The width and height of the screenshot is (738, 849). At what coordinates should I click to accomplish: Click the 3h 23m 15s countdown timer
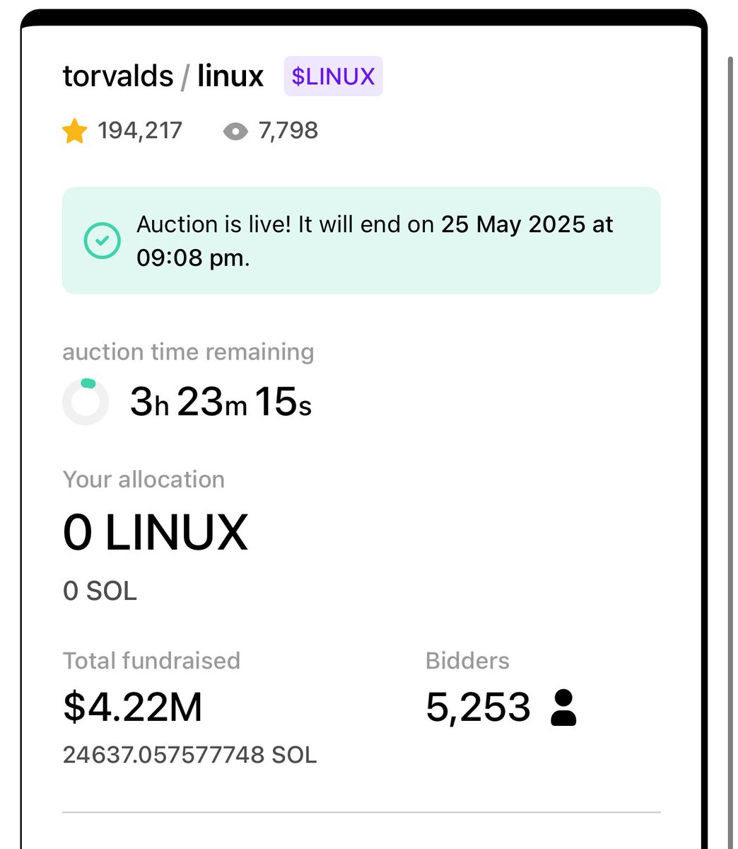coord(221,402)
